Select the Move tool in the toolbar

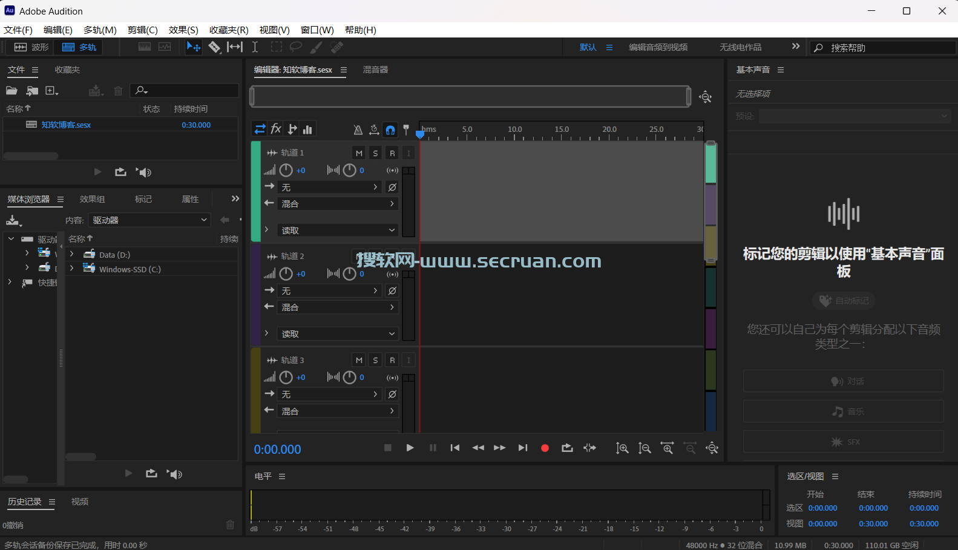[x=194, y=47]
